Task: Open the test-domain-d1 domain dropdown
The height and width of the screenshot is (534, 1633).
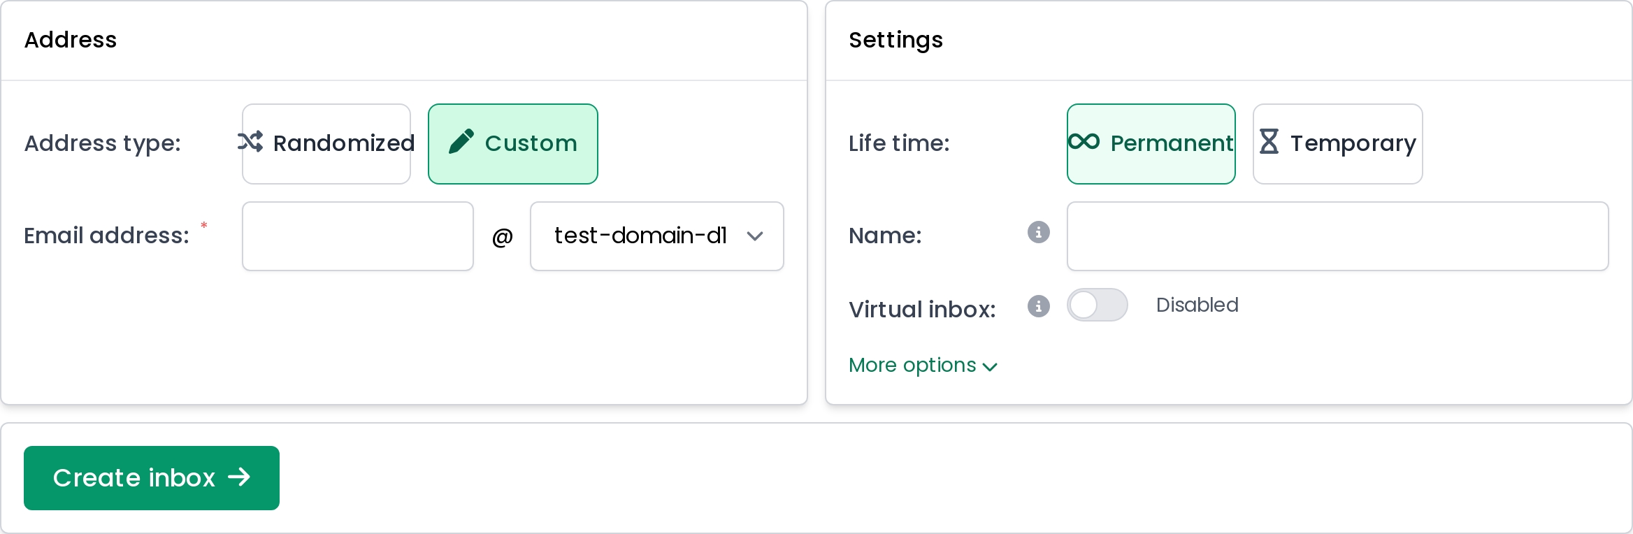Action: [x=656, y=236]
